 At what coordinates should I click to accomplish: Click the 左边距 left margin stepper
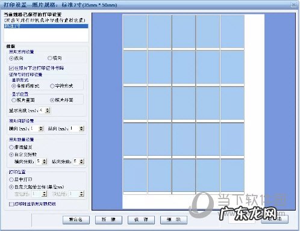tap(45, 194)
